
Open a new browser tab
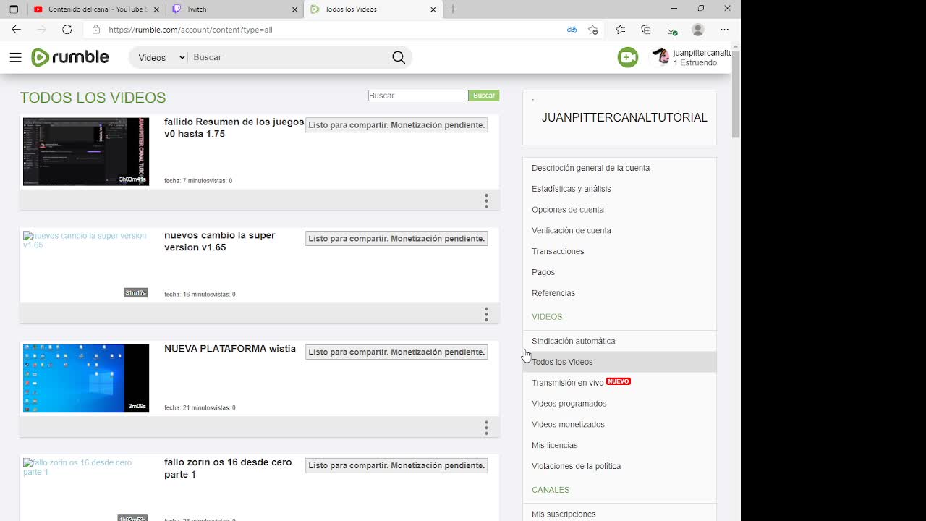453,9
